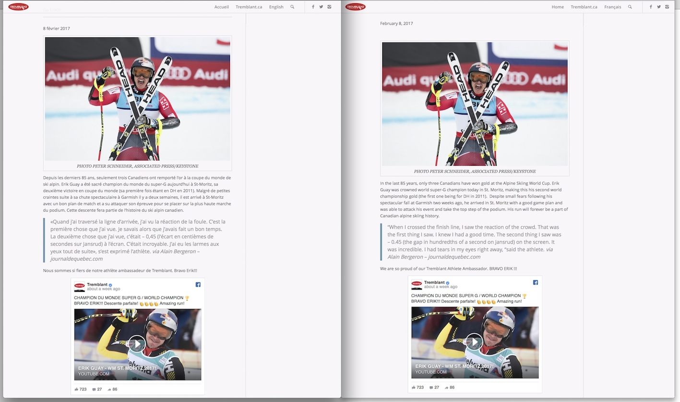The height and width of the screenshot is (402, 680).
Task: Click the Tremblant logo in left window
Action: point(18,7)
